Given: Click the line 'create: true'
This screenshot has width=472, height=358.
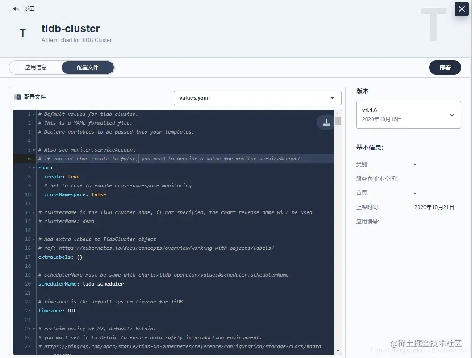Looking at the screenshot, I should 62,177.
